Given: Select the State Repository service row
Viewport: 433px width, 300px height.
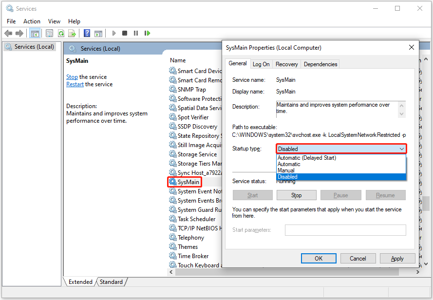Looking at the screenshot, I should 195,136.
